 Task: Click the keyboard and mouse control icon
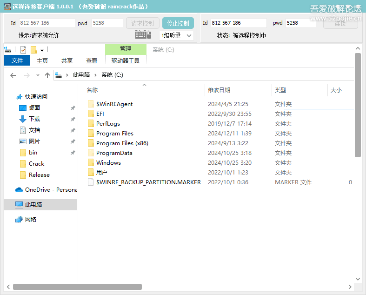point(143,35)
